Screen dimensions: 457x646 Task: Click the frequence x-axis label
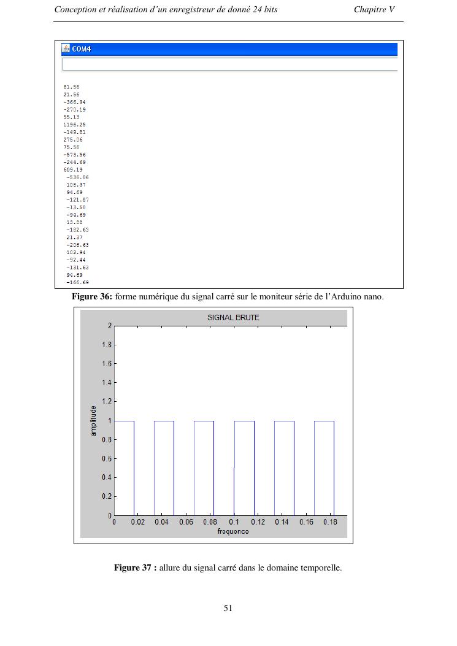click(x=233, y=531)
